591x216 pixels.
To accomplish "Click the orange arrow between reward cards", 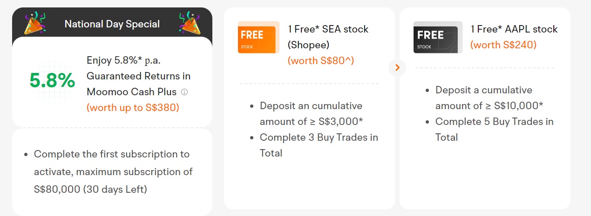I will click(x=397, y=68).
